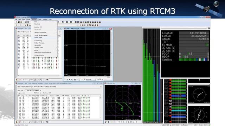225x126 pixels.
Task: Click the PDOP bar showing 1.5
Action: point(194,54)
